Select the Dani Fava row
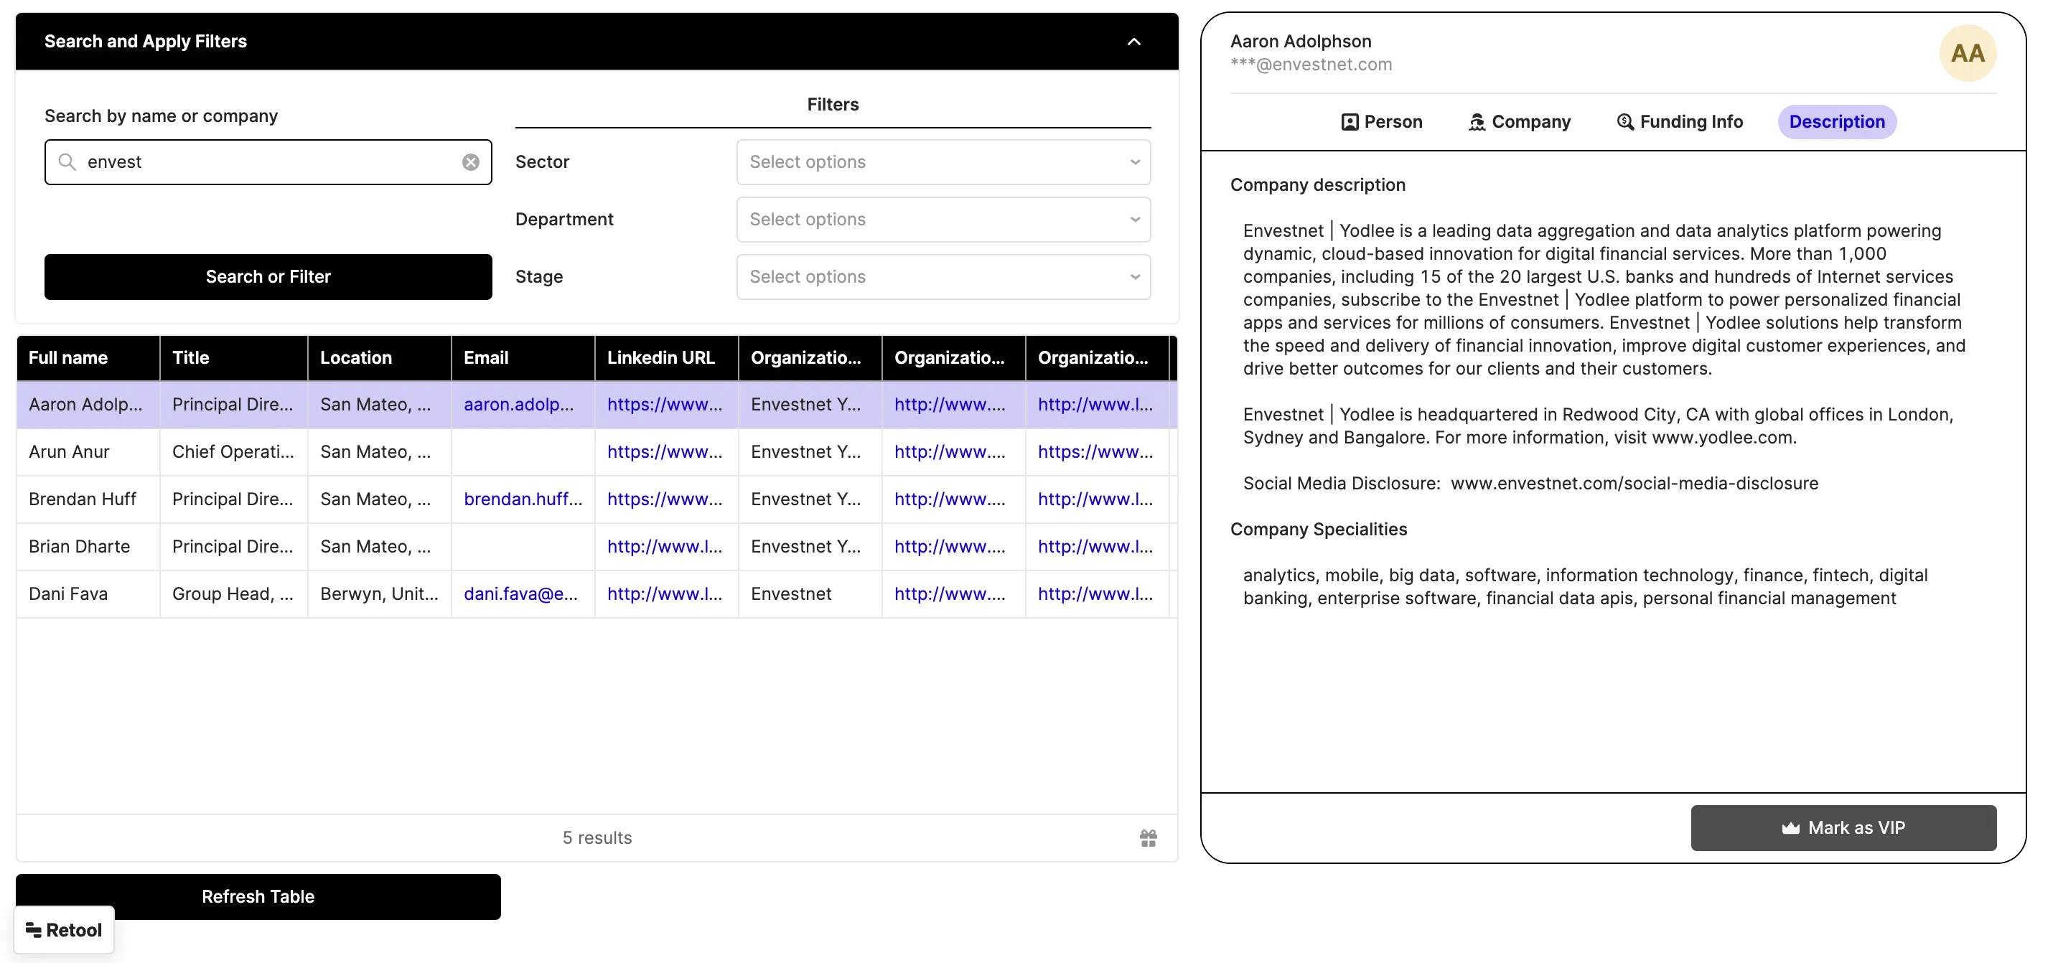Screen dimensions: 2053x963 pos(596,594)
